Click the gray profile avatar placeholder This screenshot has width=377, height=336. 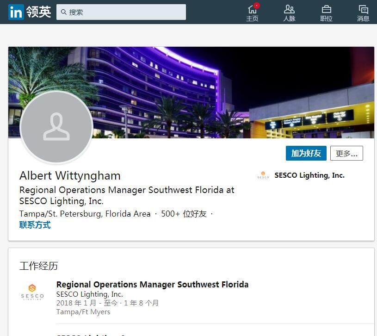click(x=56, y=127)
